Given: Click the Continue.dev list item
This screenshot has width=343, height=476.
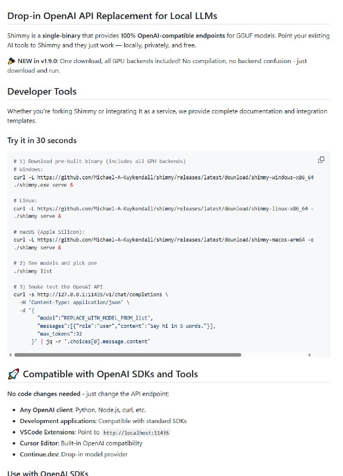Looking at the screenshot, I should click(74, 455).
